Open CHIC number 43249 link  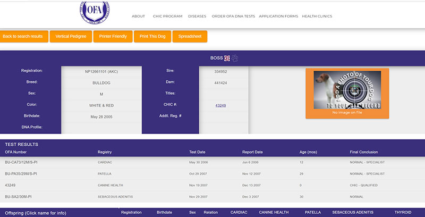click(220, 105)
